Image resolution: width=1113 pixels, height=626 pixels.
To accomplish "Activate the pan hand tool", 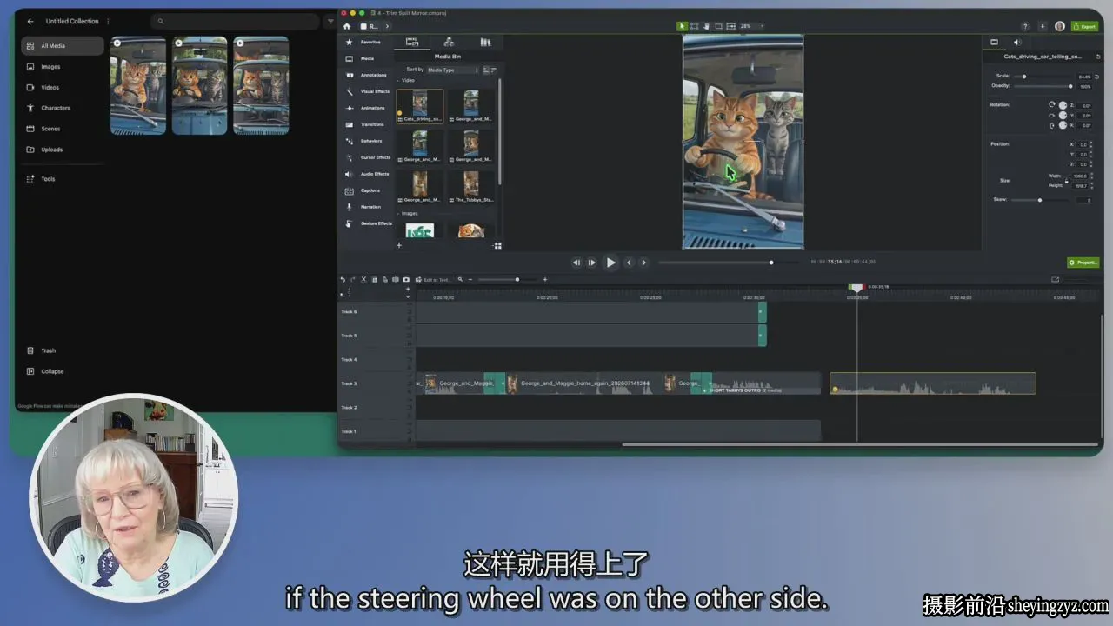I will (x=706, y=26).
